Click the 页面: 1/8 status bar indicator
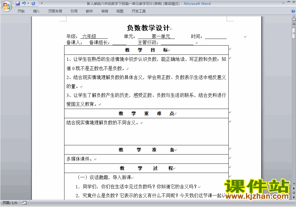The image size is (296, 207). pos(10,203)
